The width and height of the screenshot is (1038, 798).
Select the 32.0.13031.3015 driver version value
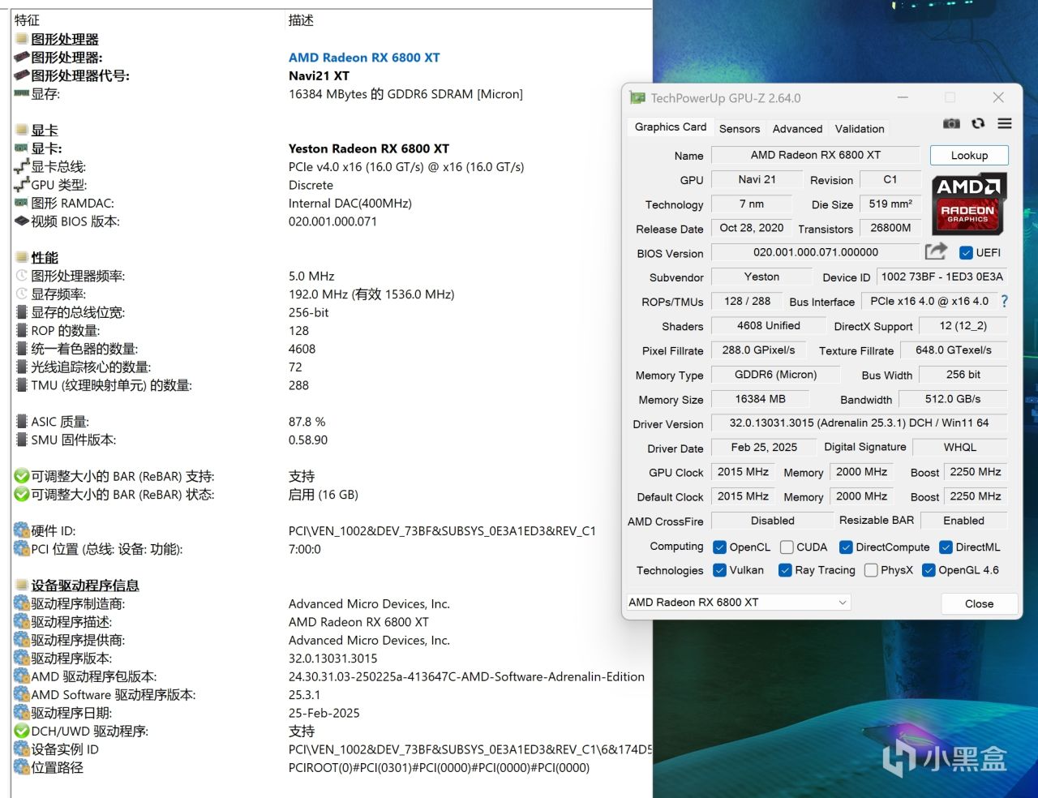[x=332, y=659]
